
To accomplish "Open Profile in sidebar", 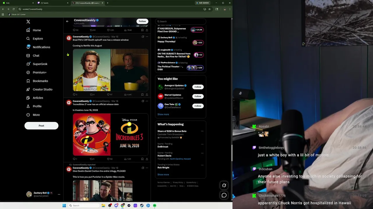I will click(34, 106).
